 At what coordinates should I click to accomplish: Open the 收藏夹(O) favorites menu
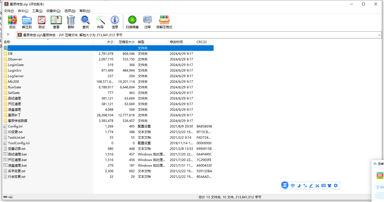coord(53,11)
